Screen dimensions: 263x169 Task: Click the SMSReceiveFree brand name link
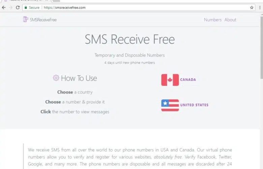click(43, 20)
